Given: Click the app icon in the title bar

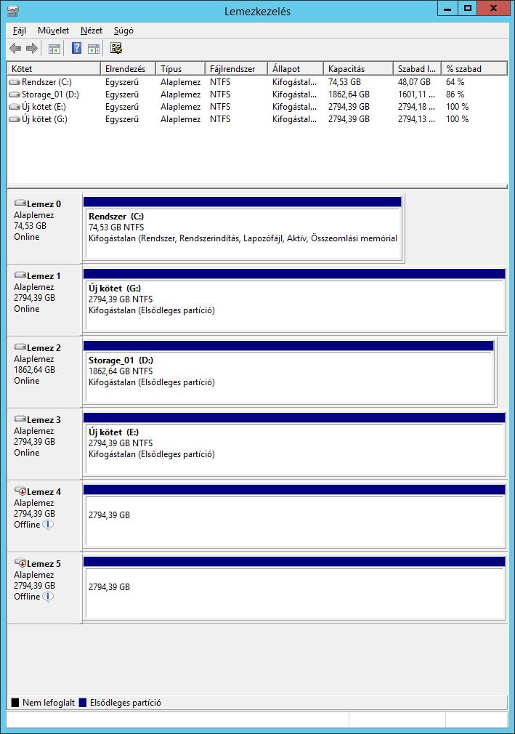Looking at the screenshot, I should [13, 11].
